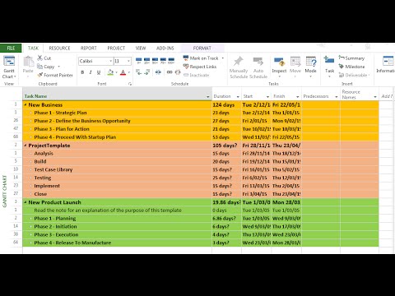Open the Task Name column filter arrow
This screenshot has height=296, width=395.
pos(207,96)
